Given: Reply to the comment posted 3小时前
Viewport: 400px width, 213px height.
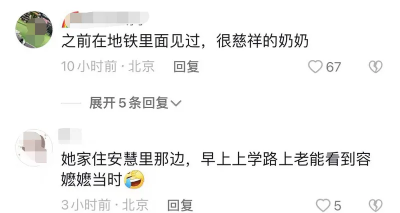Looking at the screenshot, I should click(180, 206).
